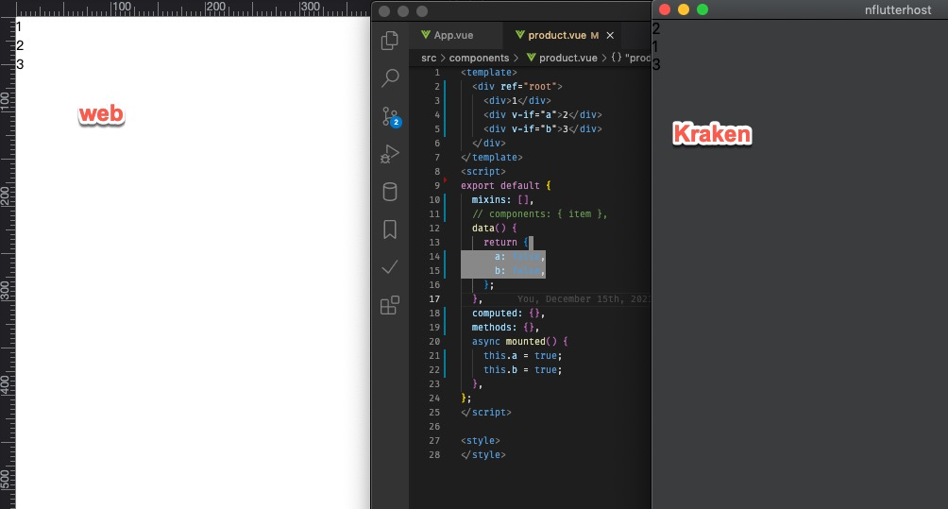
Task: Click the curly-braces symbol breadcrumb
Action: [x=616, y=58]
